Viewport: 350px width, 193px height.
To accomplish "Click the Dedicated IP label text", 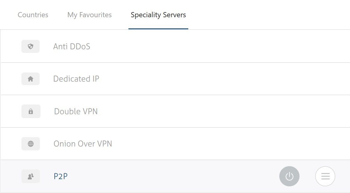I will click(76, 79).
